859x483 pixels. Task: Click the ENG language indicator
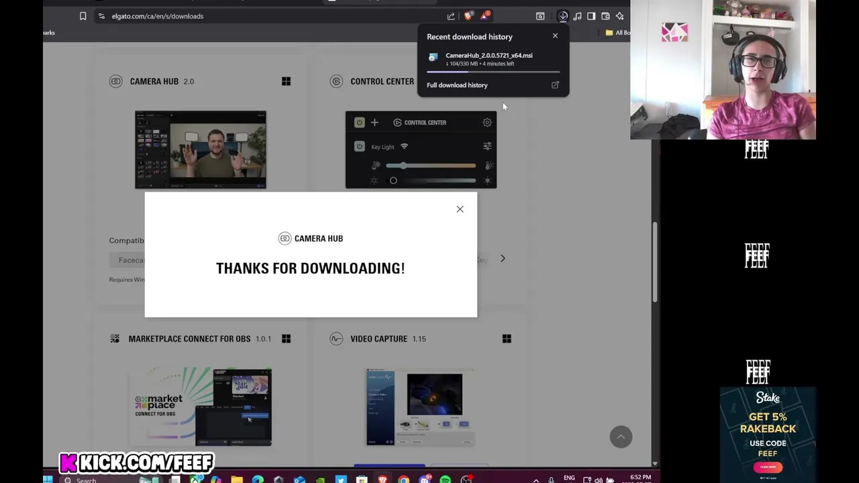pyautogui.click(x=569, y=478)
